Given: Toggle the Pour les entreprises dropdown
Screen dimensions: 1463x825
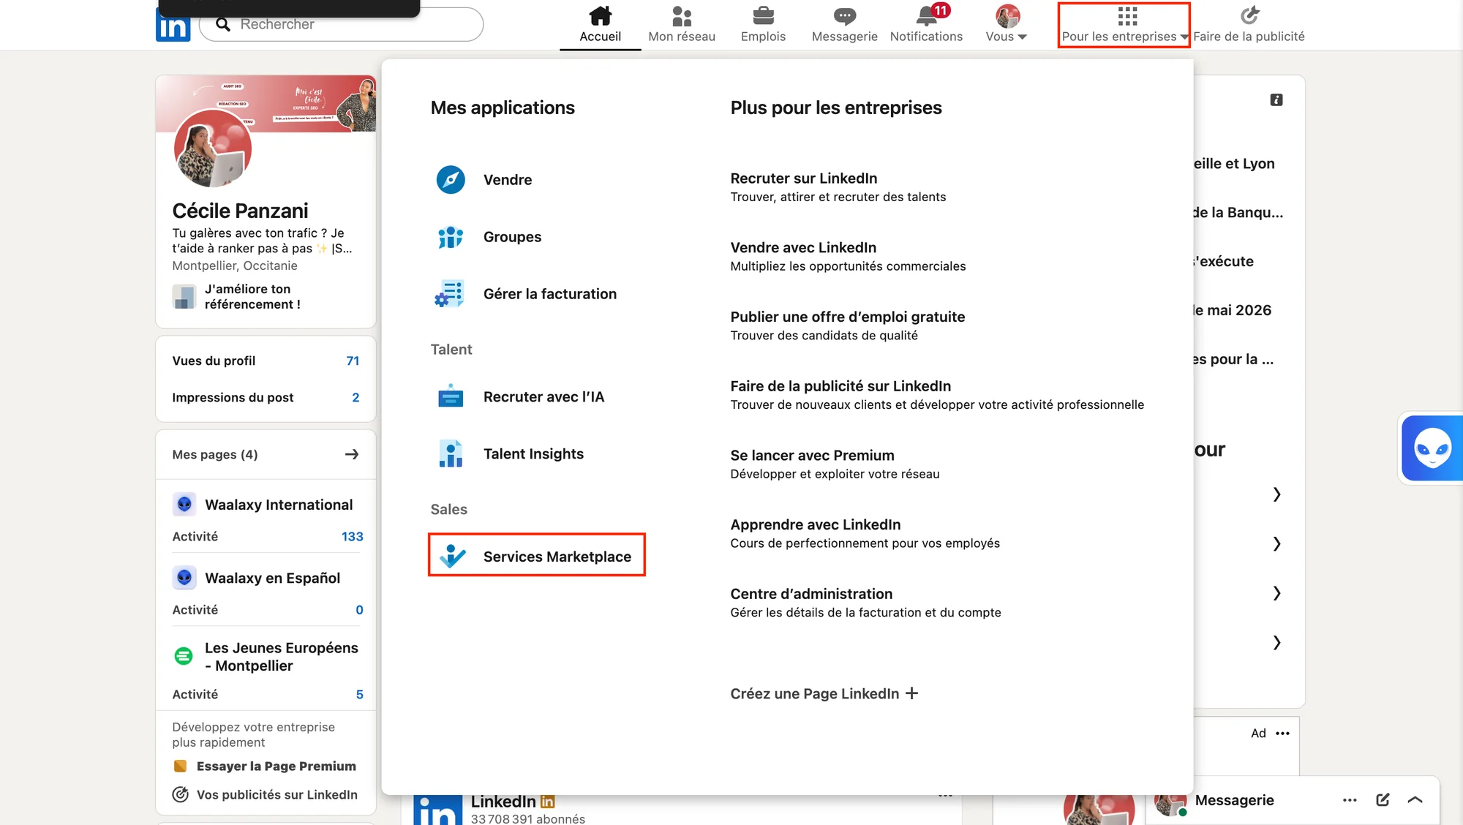Looking at the screenshot, I should [1124, 25].
